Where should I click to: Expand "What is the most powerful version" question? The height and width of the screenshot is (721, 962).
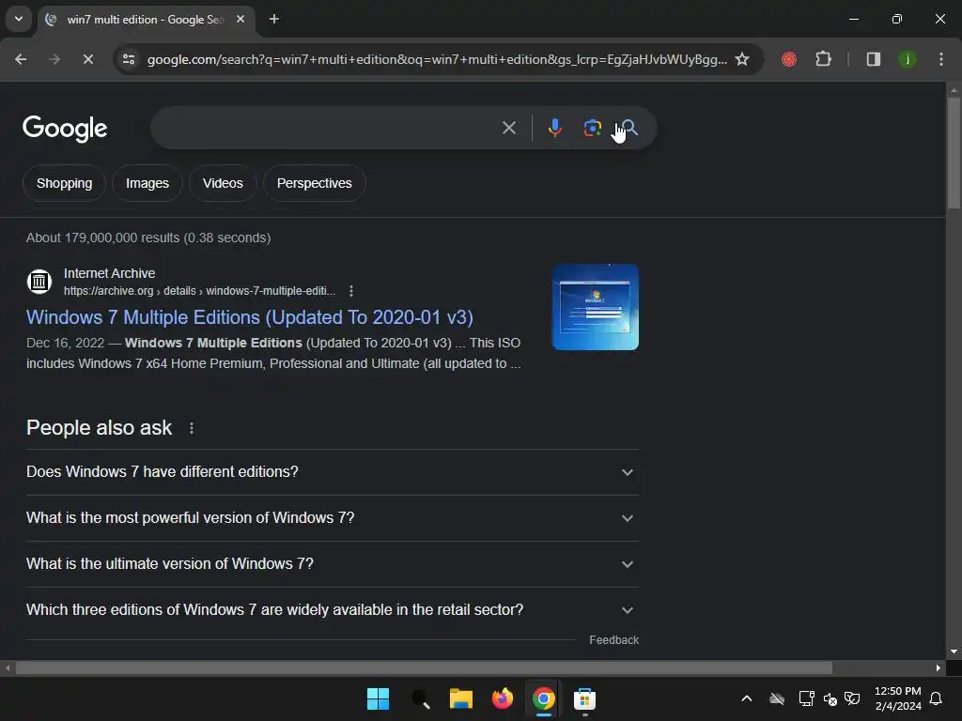[x=333, y=518]
